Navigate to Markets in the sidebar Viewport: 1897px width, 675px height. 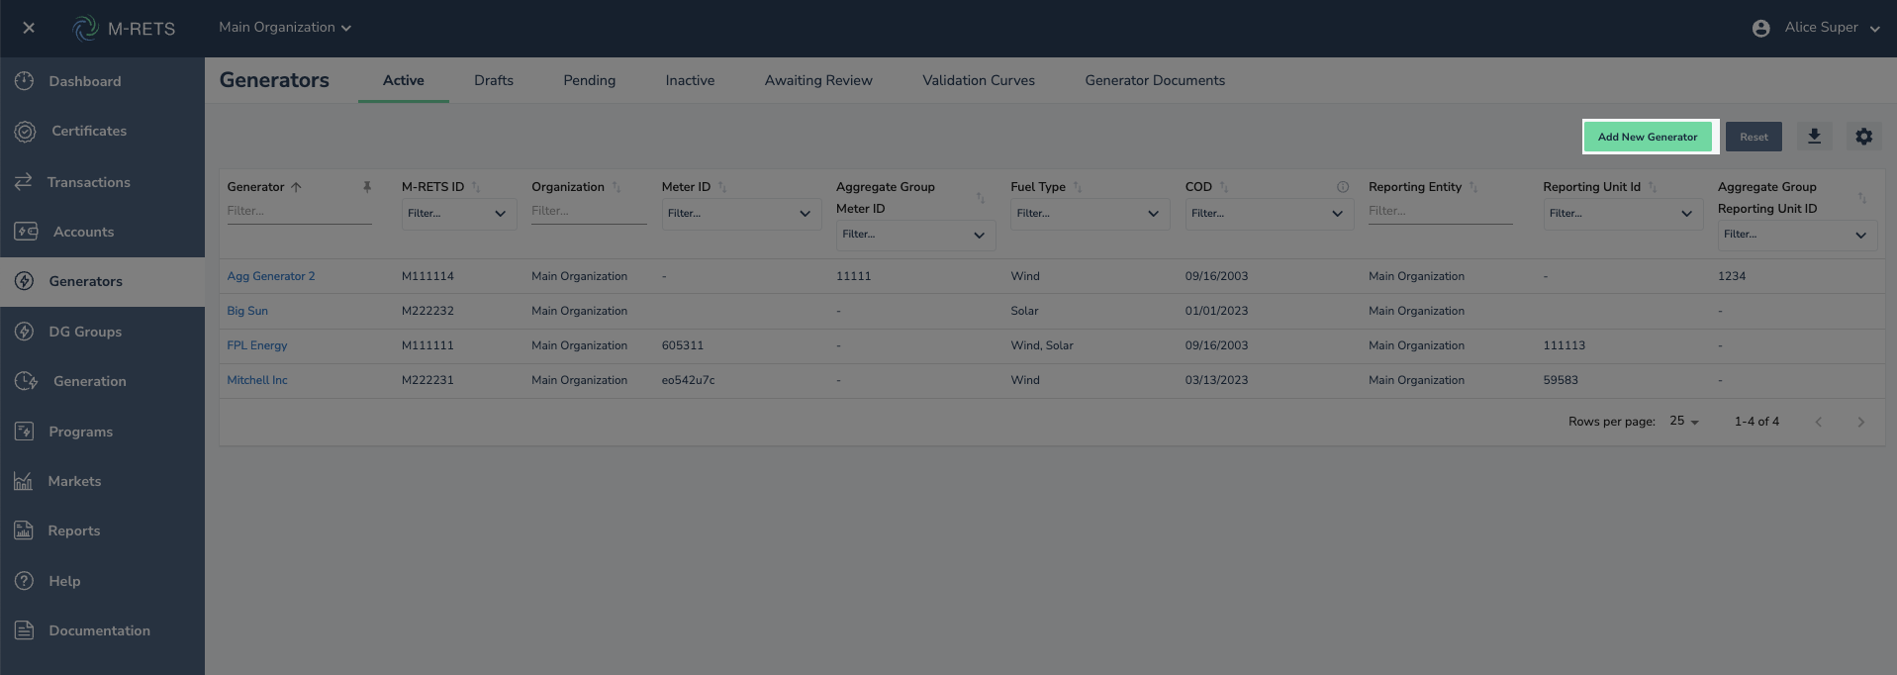[102, 481]
